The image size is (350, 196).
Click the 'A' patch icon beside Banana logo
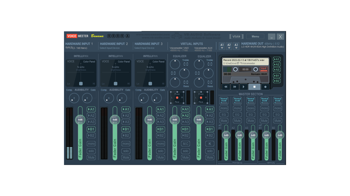click(x=128, y=36)
